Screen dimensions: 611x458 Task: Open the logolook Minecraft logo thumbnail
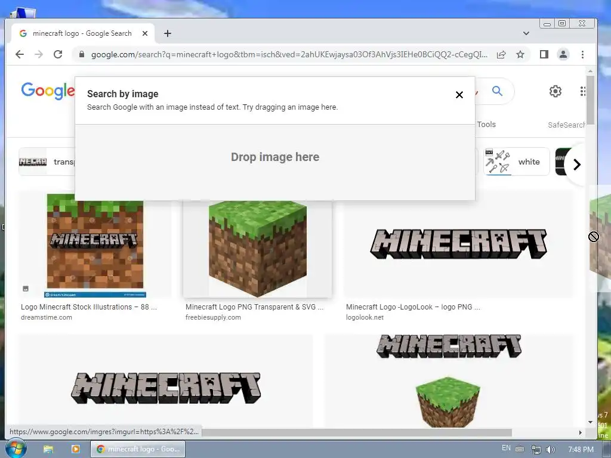(458, 244)
